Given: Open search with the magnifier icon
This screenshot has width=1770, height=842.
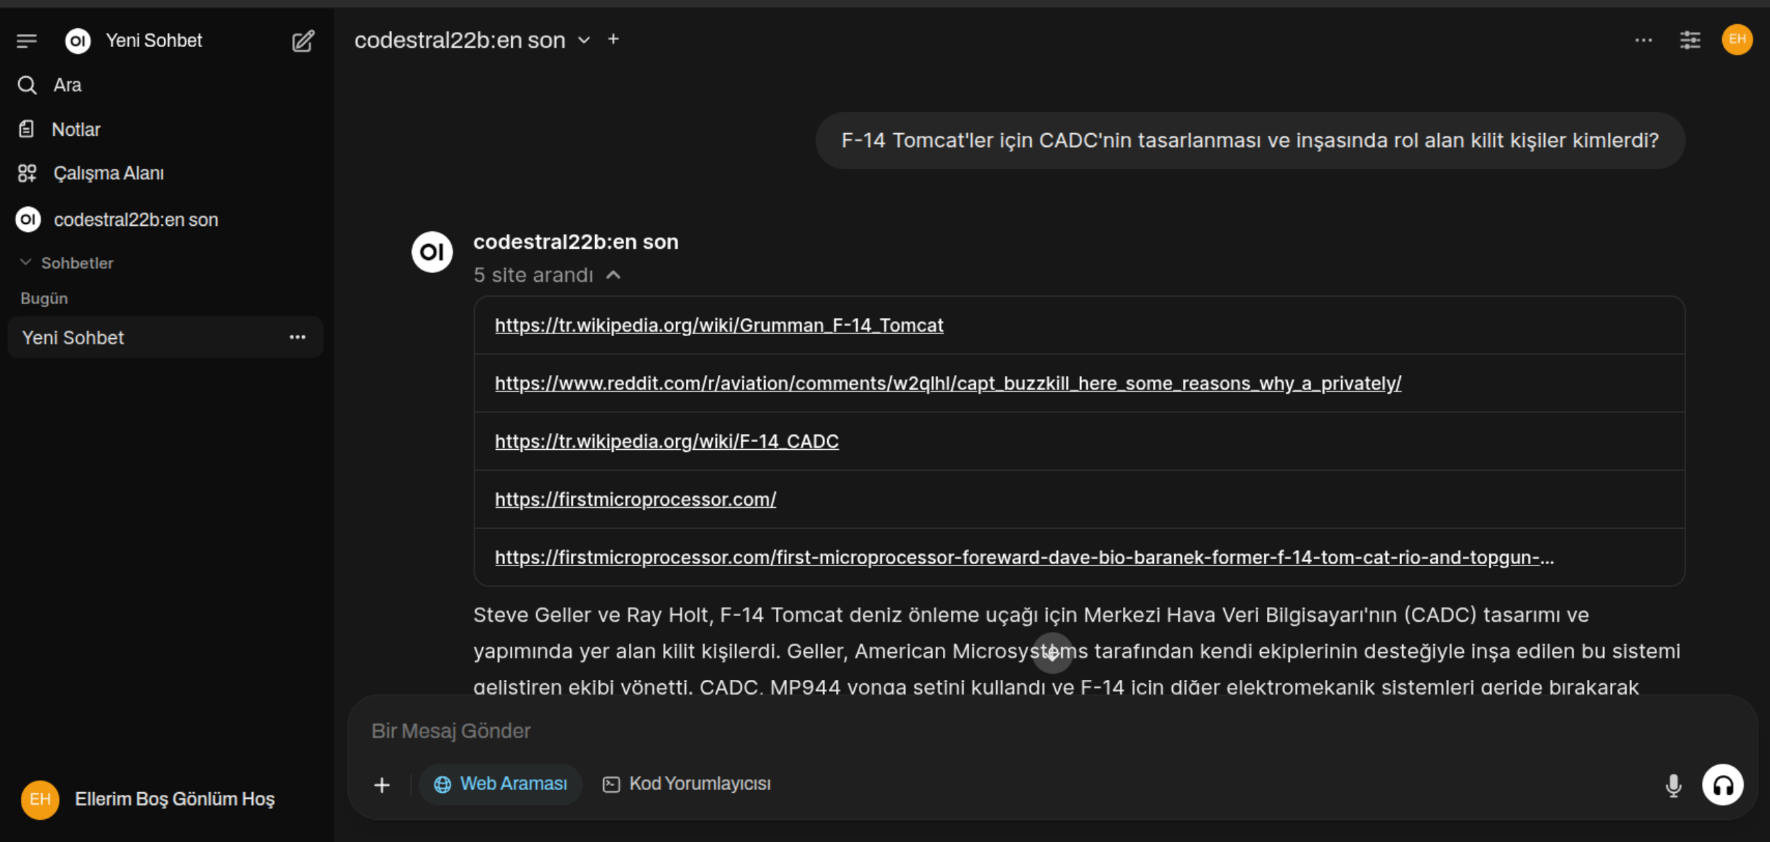Looking at the screenshot, I should pos(27,85).
